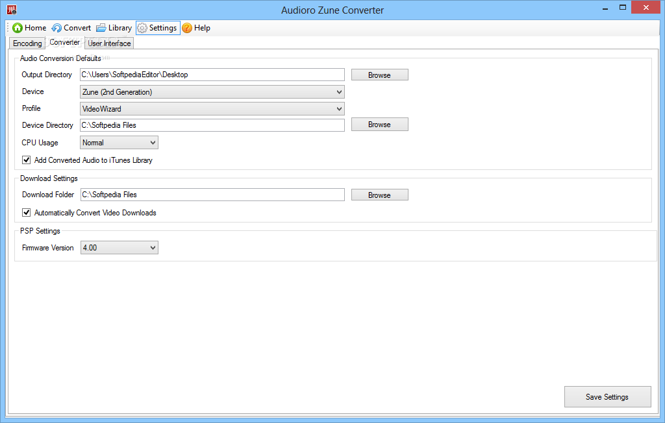Click the green Home icon

tap(18, 28)
